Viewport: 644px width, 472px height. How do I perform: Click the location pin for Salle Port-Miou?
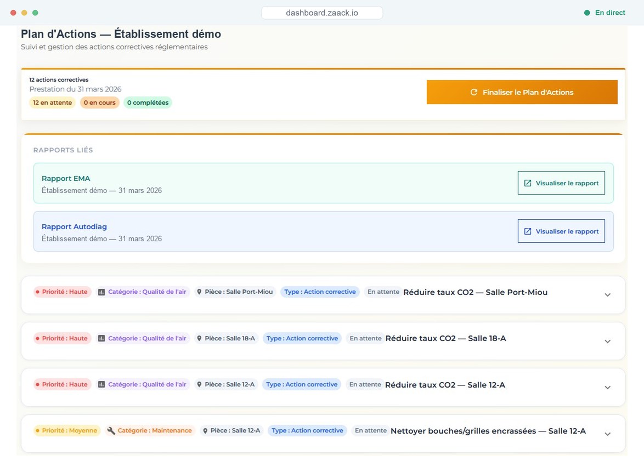(x=199, y=292)
